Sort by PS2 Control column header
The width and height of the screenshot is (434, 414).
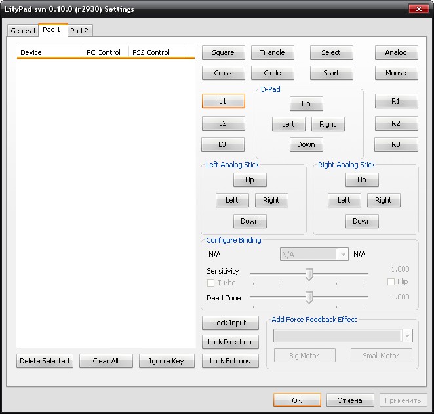coord(156,52)
